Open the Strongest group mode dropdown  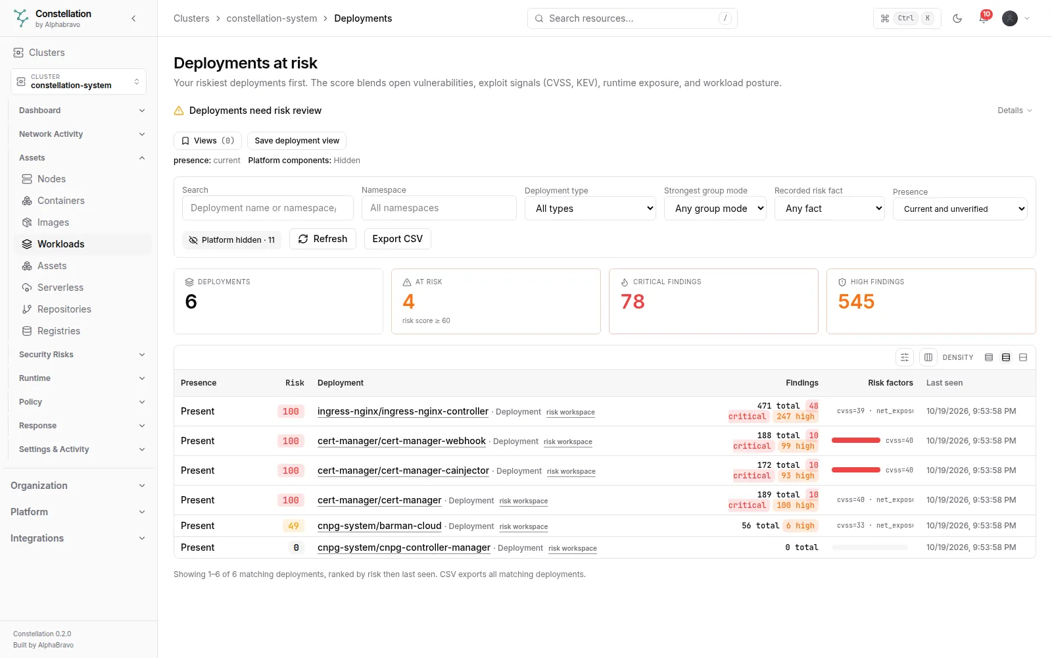pos(715,209)
